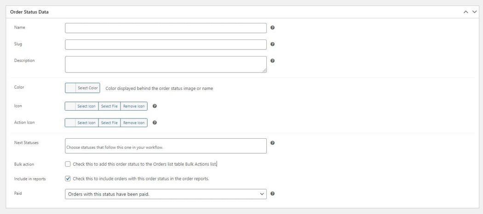This screenshot has height=214, width=483.
Task: Click help icon beside Name field
Action: click(x=272, y=28)
